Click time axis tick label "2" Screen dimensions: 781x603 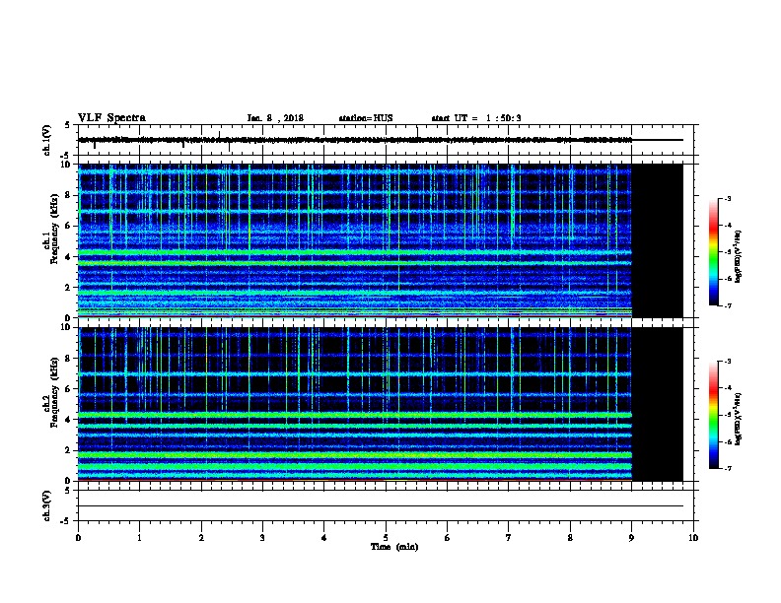(201, 538)
